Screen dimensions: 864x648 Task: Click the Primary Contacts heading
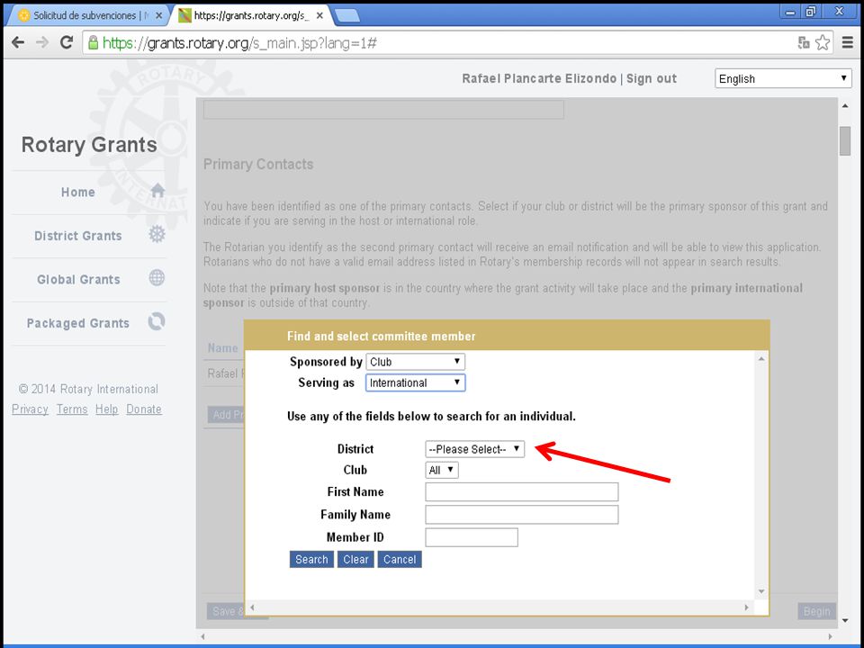(x=258, y=164)
